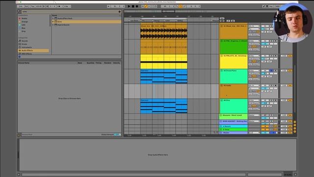Enable the Punch-In switch
The image size is (314, 177).
177,6
